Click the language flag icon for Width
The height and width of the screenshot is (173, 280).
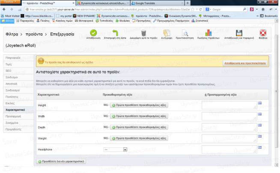[x=260, y=114]
